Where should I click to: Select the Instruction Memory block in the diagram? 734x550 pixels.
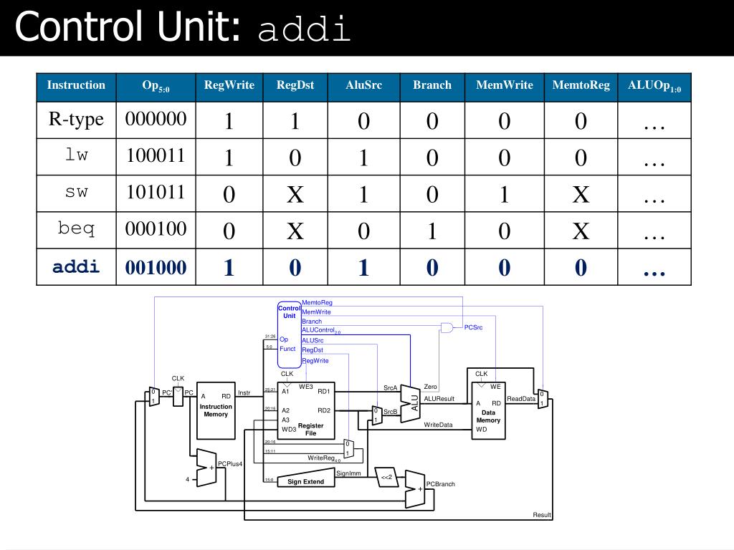coord(216,410)
